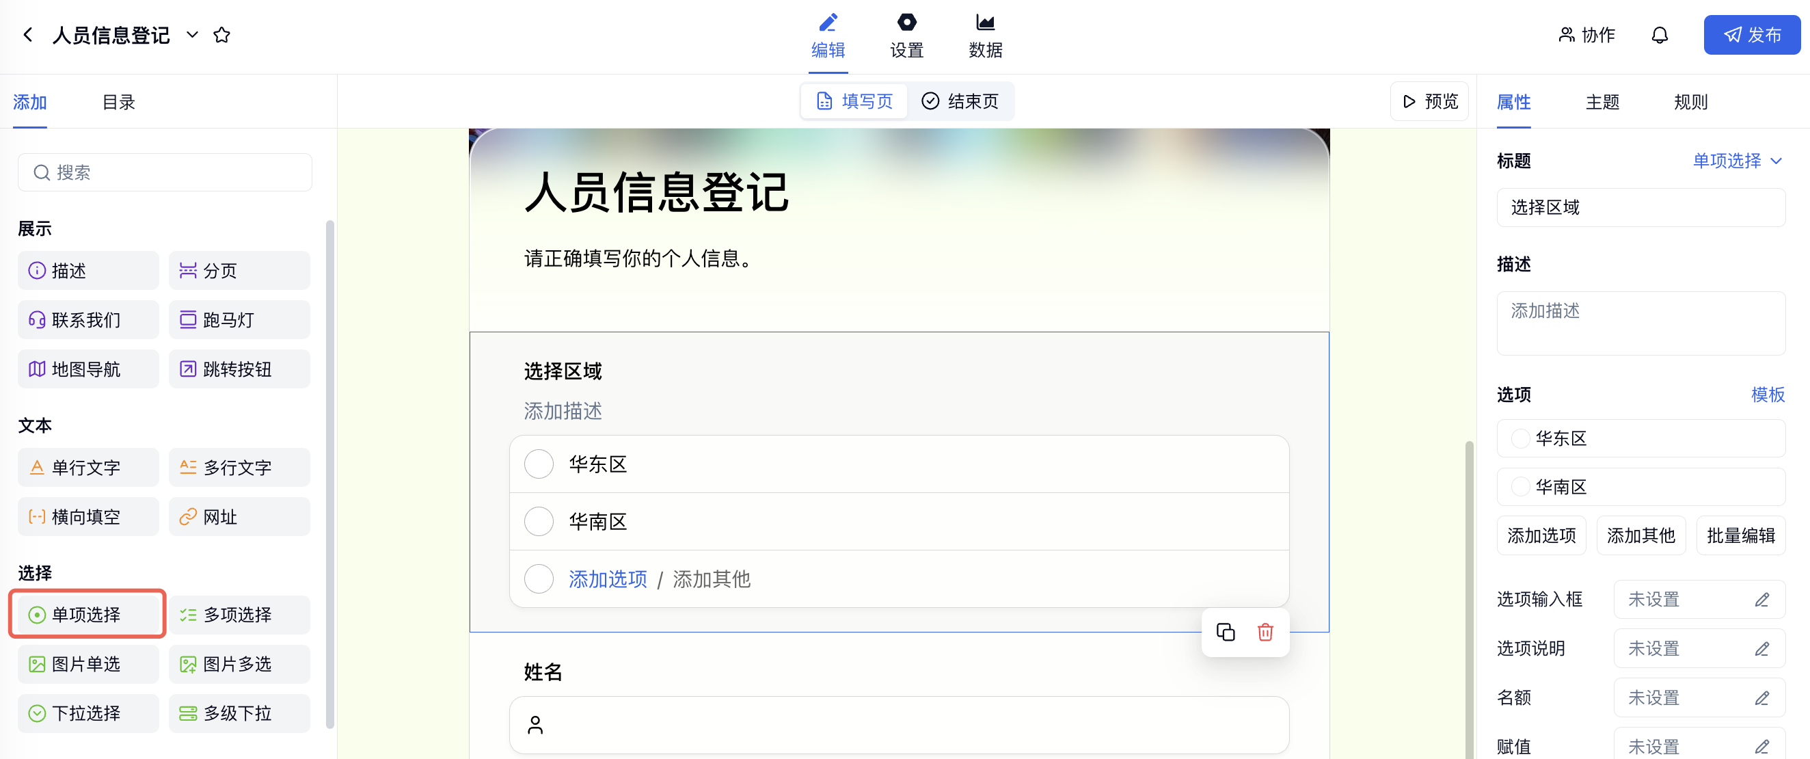Star the form as favorite
1810x759 pixels.
[x=221, y=34]
